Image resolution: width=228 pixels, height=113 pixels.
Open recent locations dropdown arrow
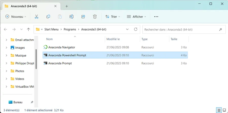pyautogui.click(x=21, y=29)
